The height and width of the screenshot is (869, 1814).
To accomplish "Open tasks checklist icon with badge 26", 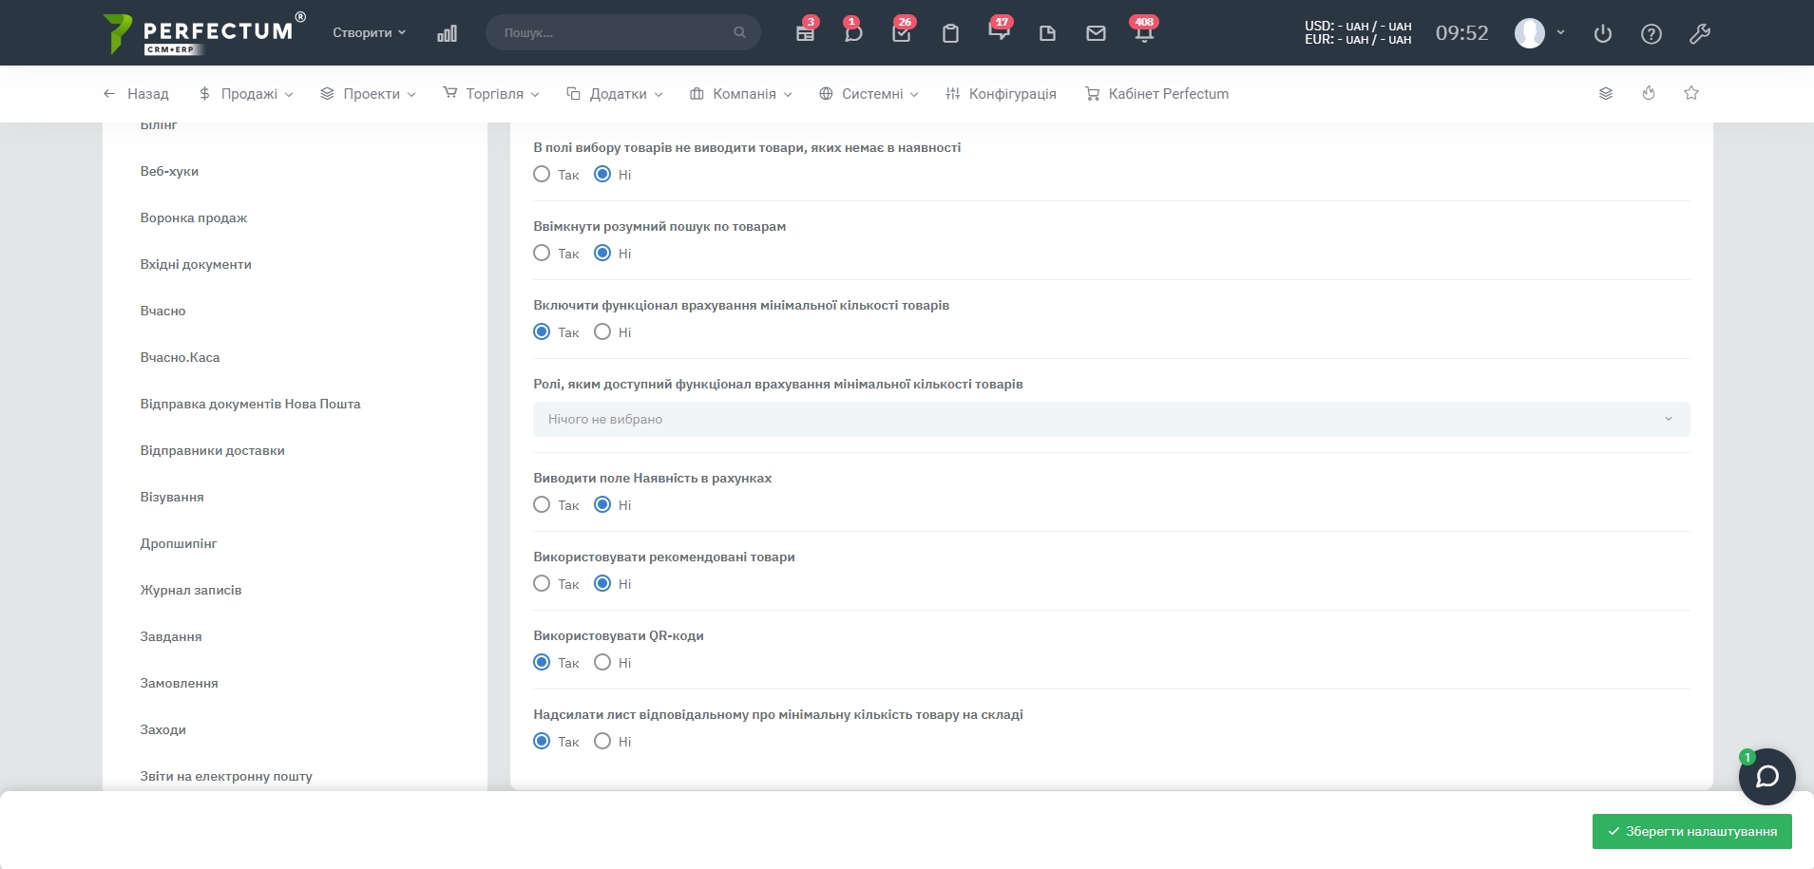I will (x=902, y=33).
